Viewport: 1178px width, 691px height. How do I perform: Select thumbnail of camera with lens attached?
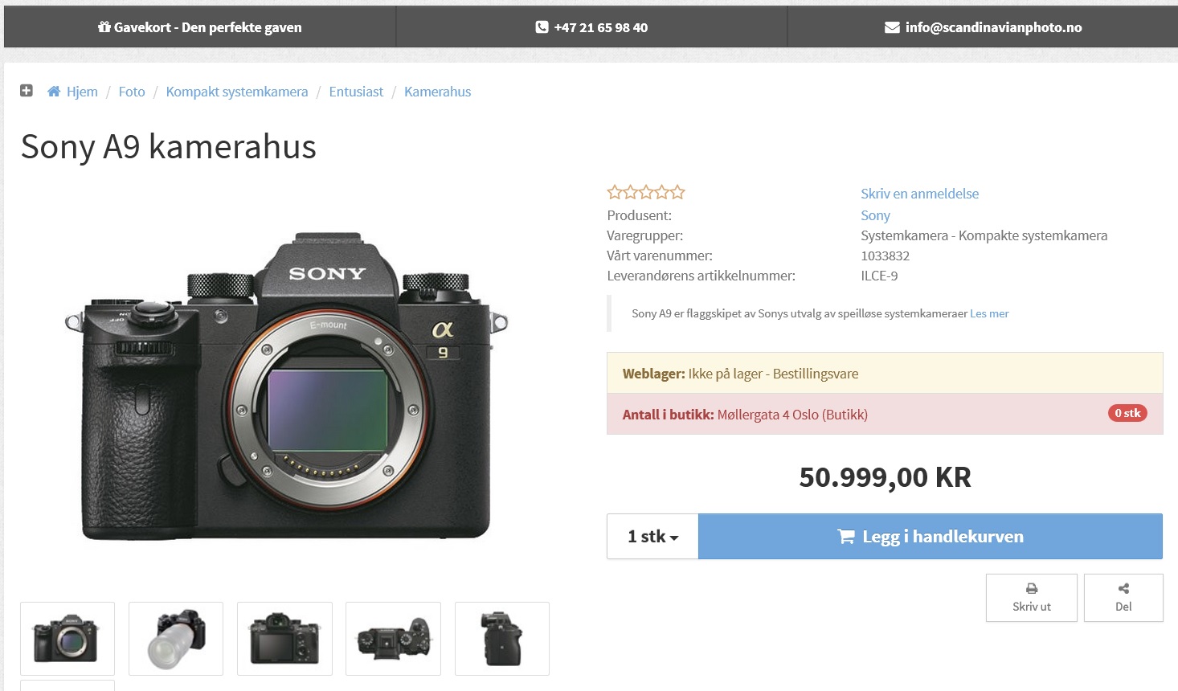176,639
